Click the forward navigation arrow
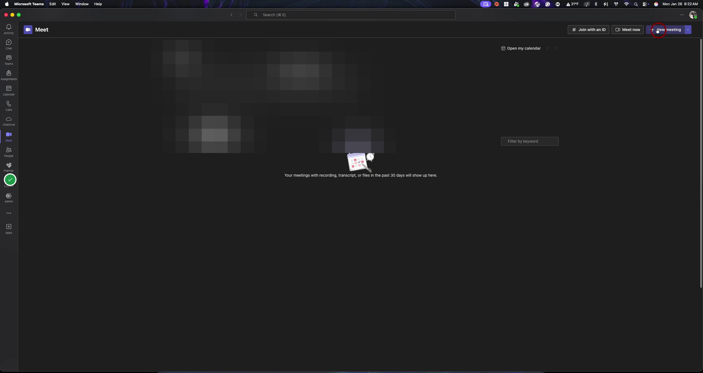This screenshot has width=703, height=373. [241, 15]
